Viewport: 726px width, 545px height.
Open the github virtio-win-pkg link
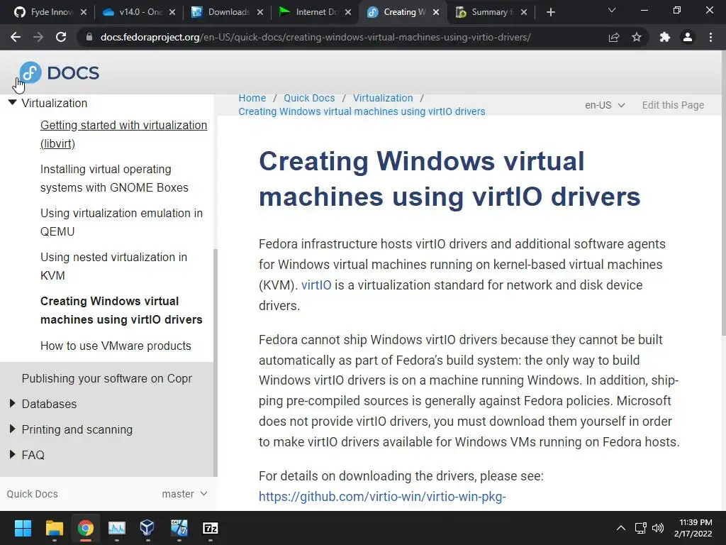382,496
